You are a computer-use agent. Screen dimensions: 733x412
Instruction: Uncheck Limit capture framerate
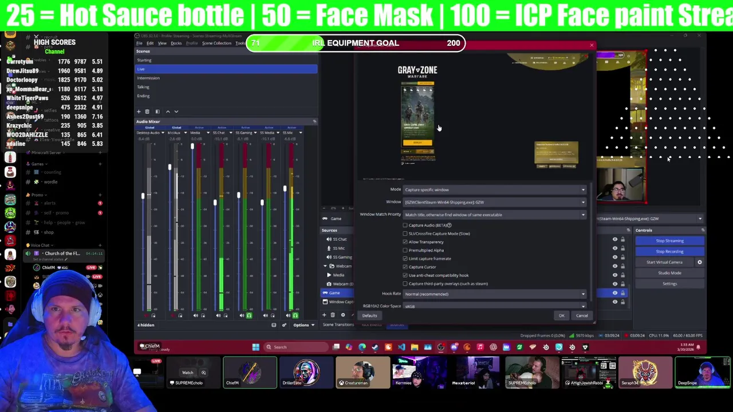[405, 259]
